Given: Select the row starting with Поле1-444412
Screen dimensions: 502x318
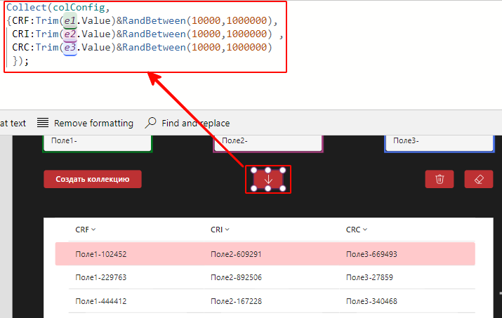Looking at the screenshot, I should pyautogui.click(x=101, y=301).
